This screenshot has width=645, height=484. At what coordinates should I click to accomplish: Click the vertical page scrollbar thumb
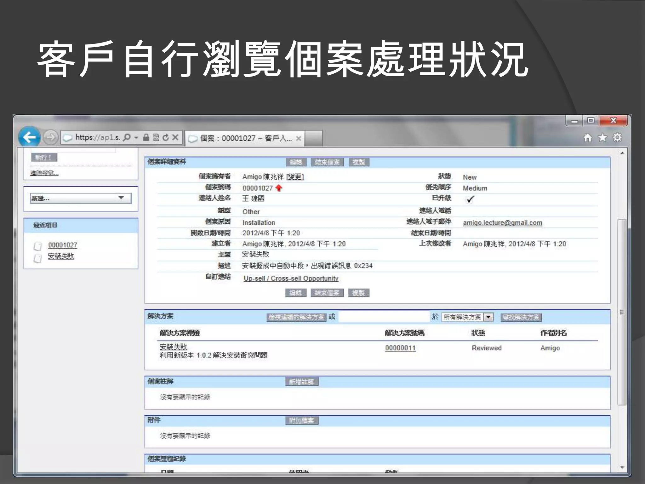click(x=622, y=312)
